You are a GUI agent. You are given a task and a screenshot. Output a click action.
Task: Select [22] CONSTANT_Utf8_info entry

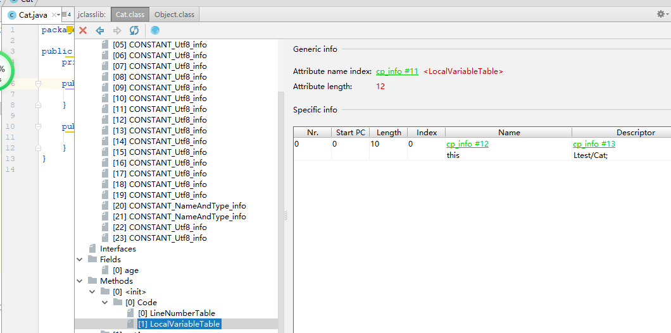160,227
